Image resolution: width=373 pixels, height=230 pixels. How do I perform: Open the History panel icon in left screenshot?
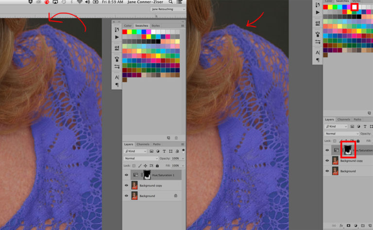(x=117, y=30)
